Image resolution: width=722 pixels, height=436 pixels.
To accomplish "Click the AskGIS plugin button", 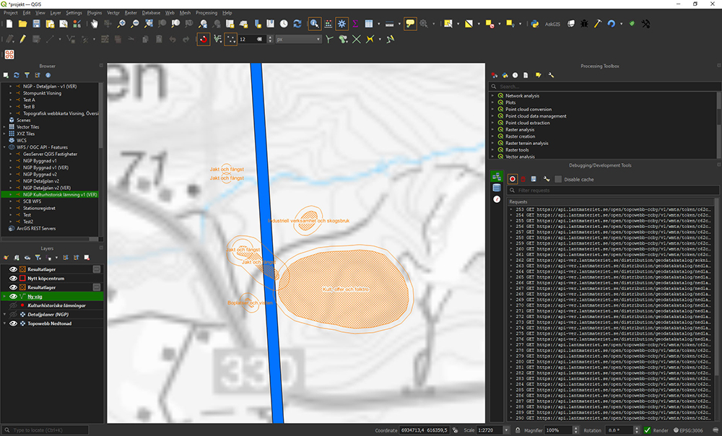I will click(x=552, y=24).
